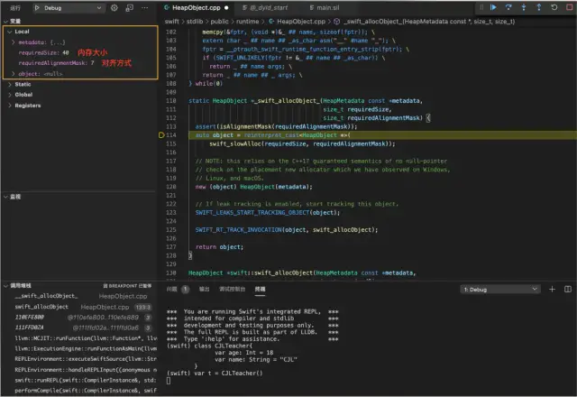Click runtime in the breadcrumb path

247,22
